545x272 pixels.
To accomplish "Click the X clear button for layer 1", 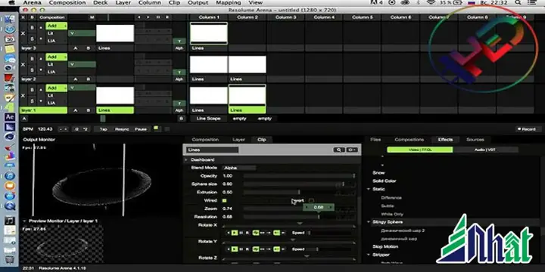I will coord(23,96).
